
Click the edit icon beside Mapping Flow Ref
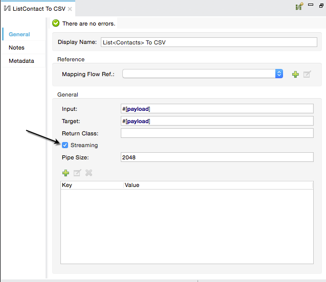pos(307,74)
